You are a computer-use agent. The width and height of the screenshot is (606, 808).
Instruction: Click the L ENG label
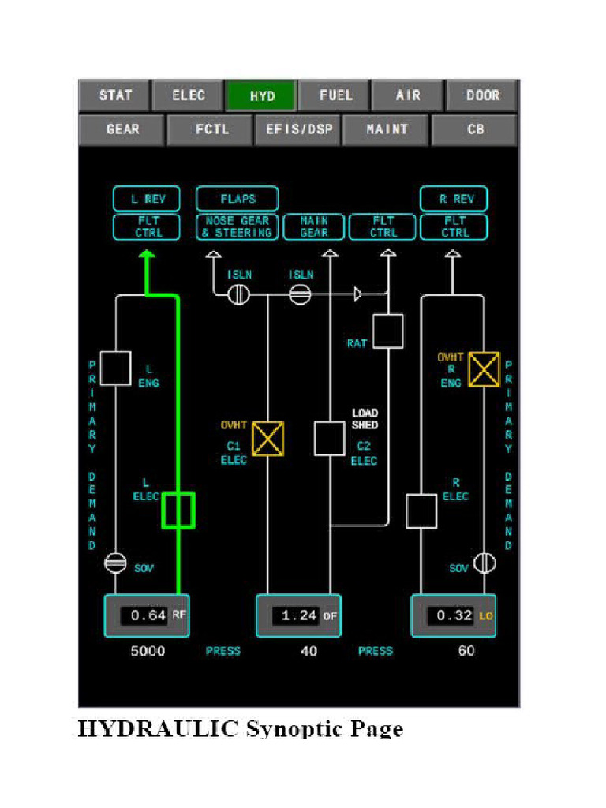[x=148, y=376]
